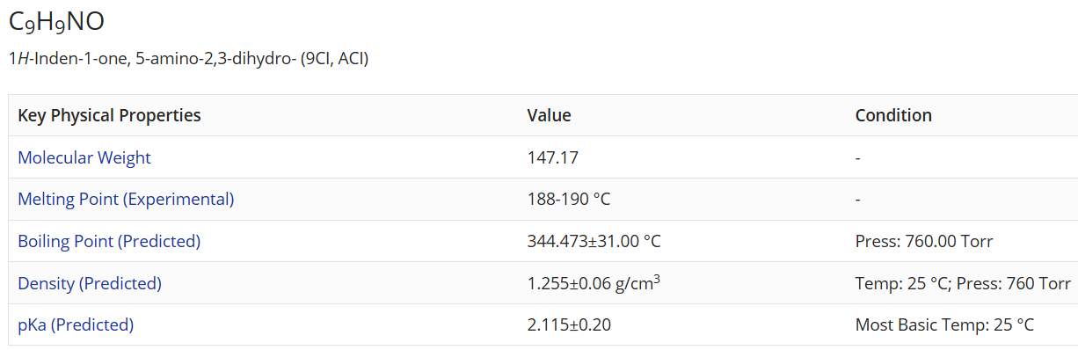This screenshot has width=1078, height=350.
Task: Select the 1H-Inden-1-one compound name text
Action: (188, 60)
